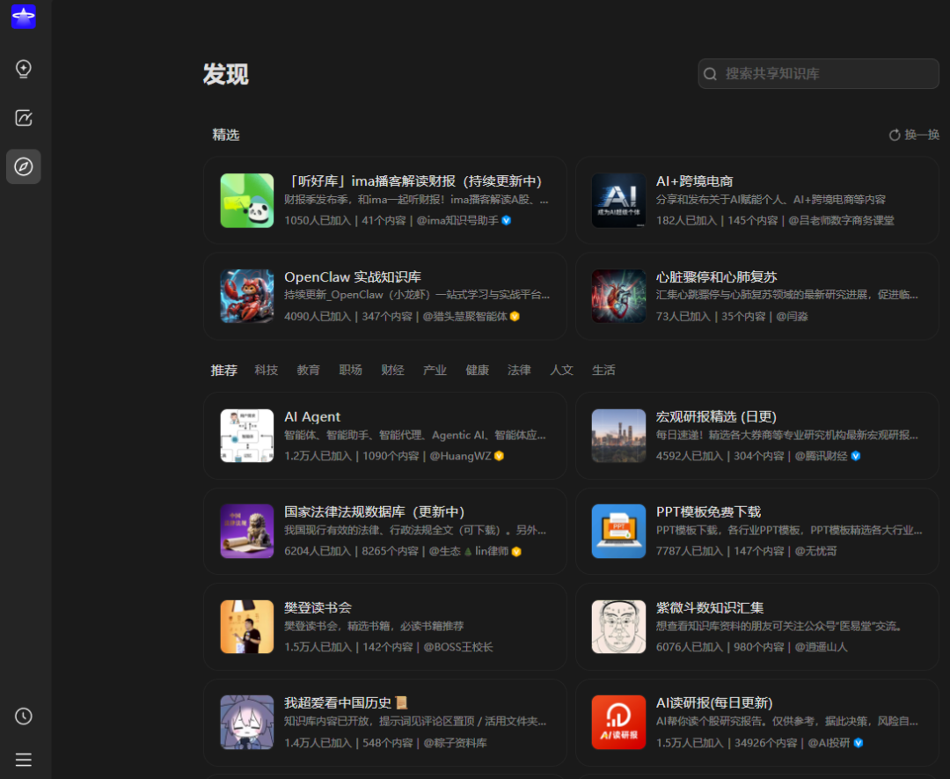Select the lightbulb knowledge icon in sidebar
Image resolution: width=950 pixels, height=779 pixels.
pyautogui.click(x=23, y=68)
